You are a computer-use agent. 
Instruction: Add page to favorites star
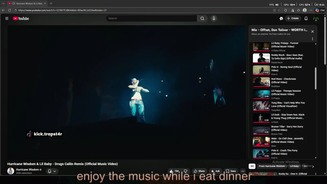279,10
